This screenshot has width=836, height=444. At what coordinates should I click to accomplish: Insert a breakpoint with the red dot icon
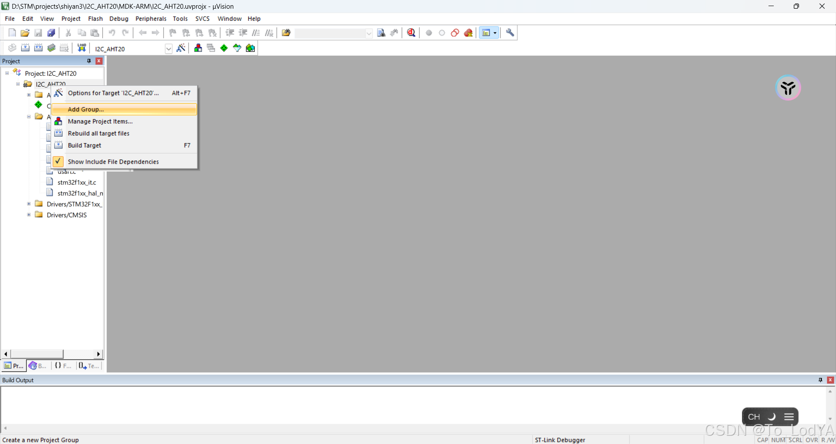(x=429, y=33)
